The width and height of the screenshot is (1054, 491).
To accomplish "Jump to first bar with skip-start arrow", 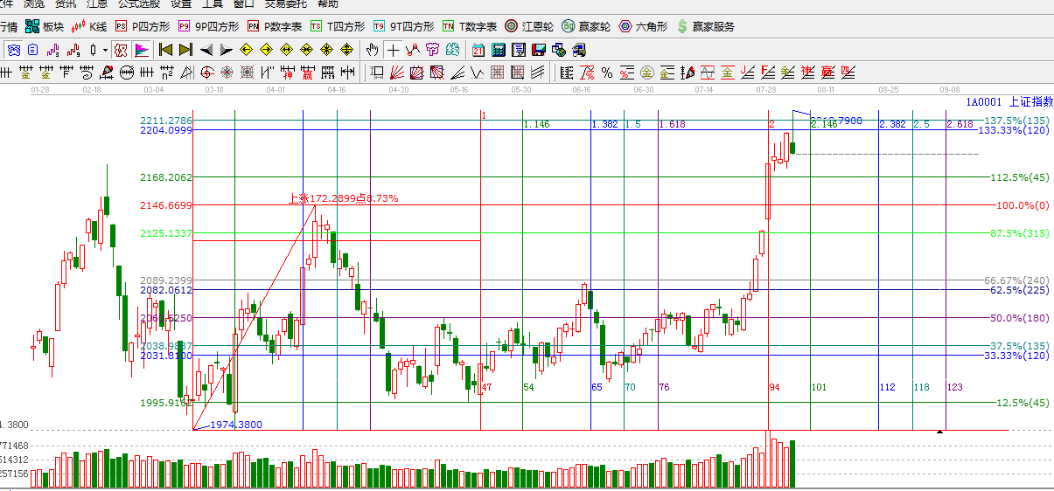I will 165,50.
